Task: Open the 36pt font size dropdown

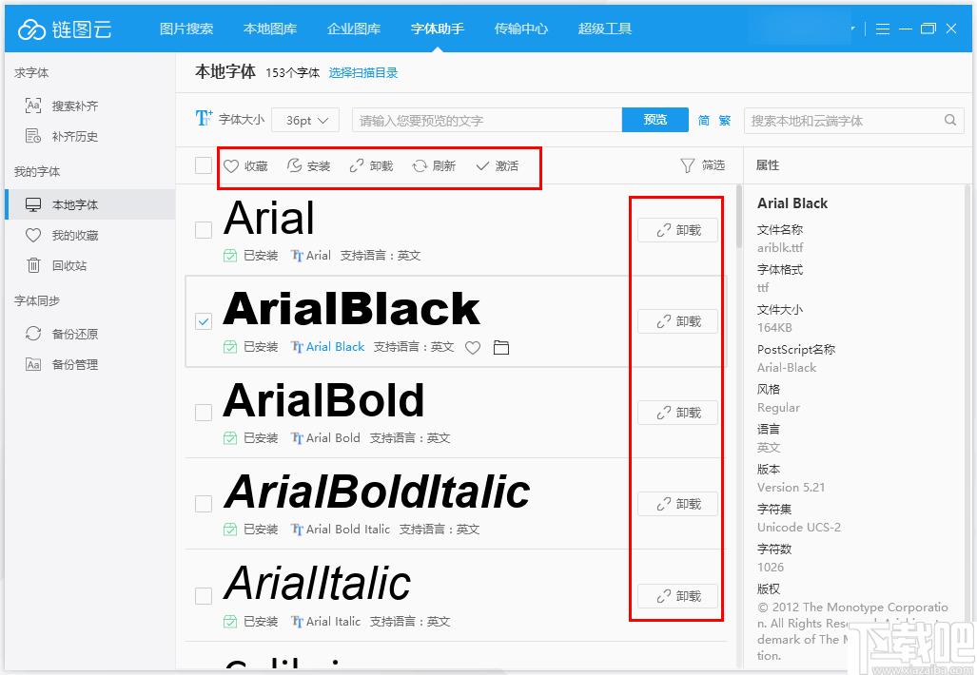Action: pos(305,121)
